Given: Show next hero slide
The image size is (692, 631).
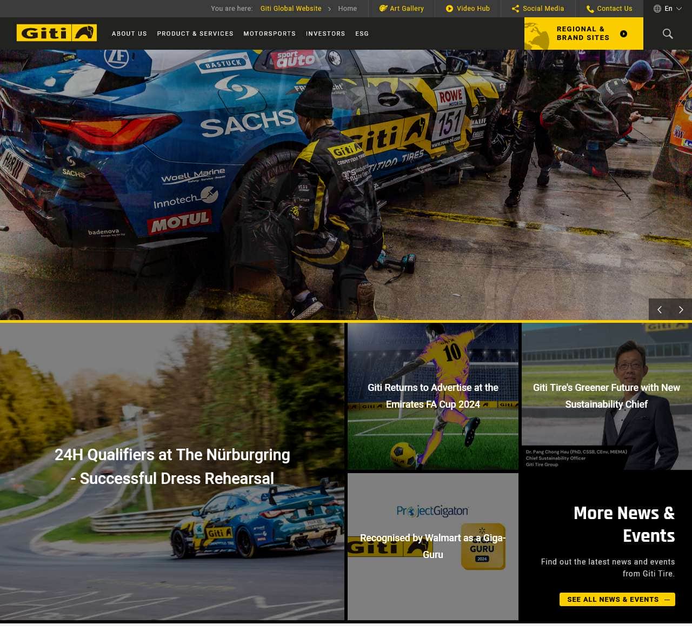Looking at the screenshot, I should [681, 310].
